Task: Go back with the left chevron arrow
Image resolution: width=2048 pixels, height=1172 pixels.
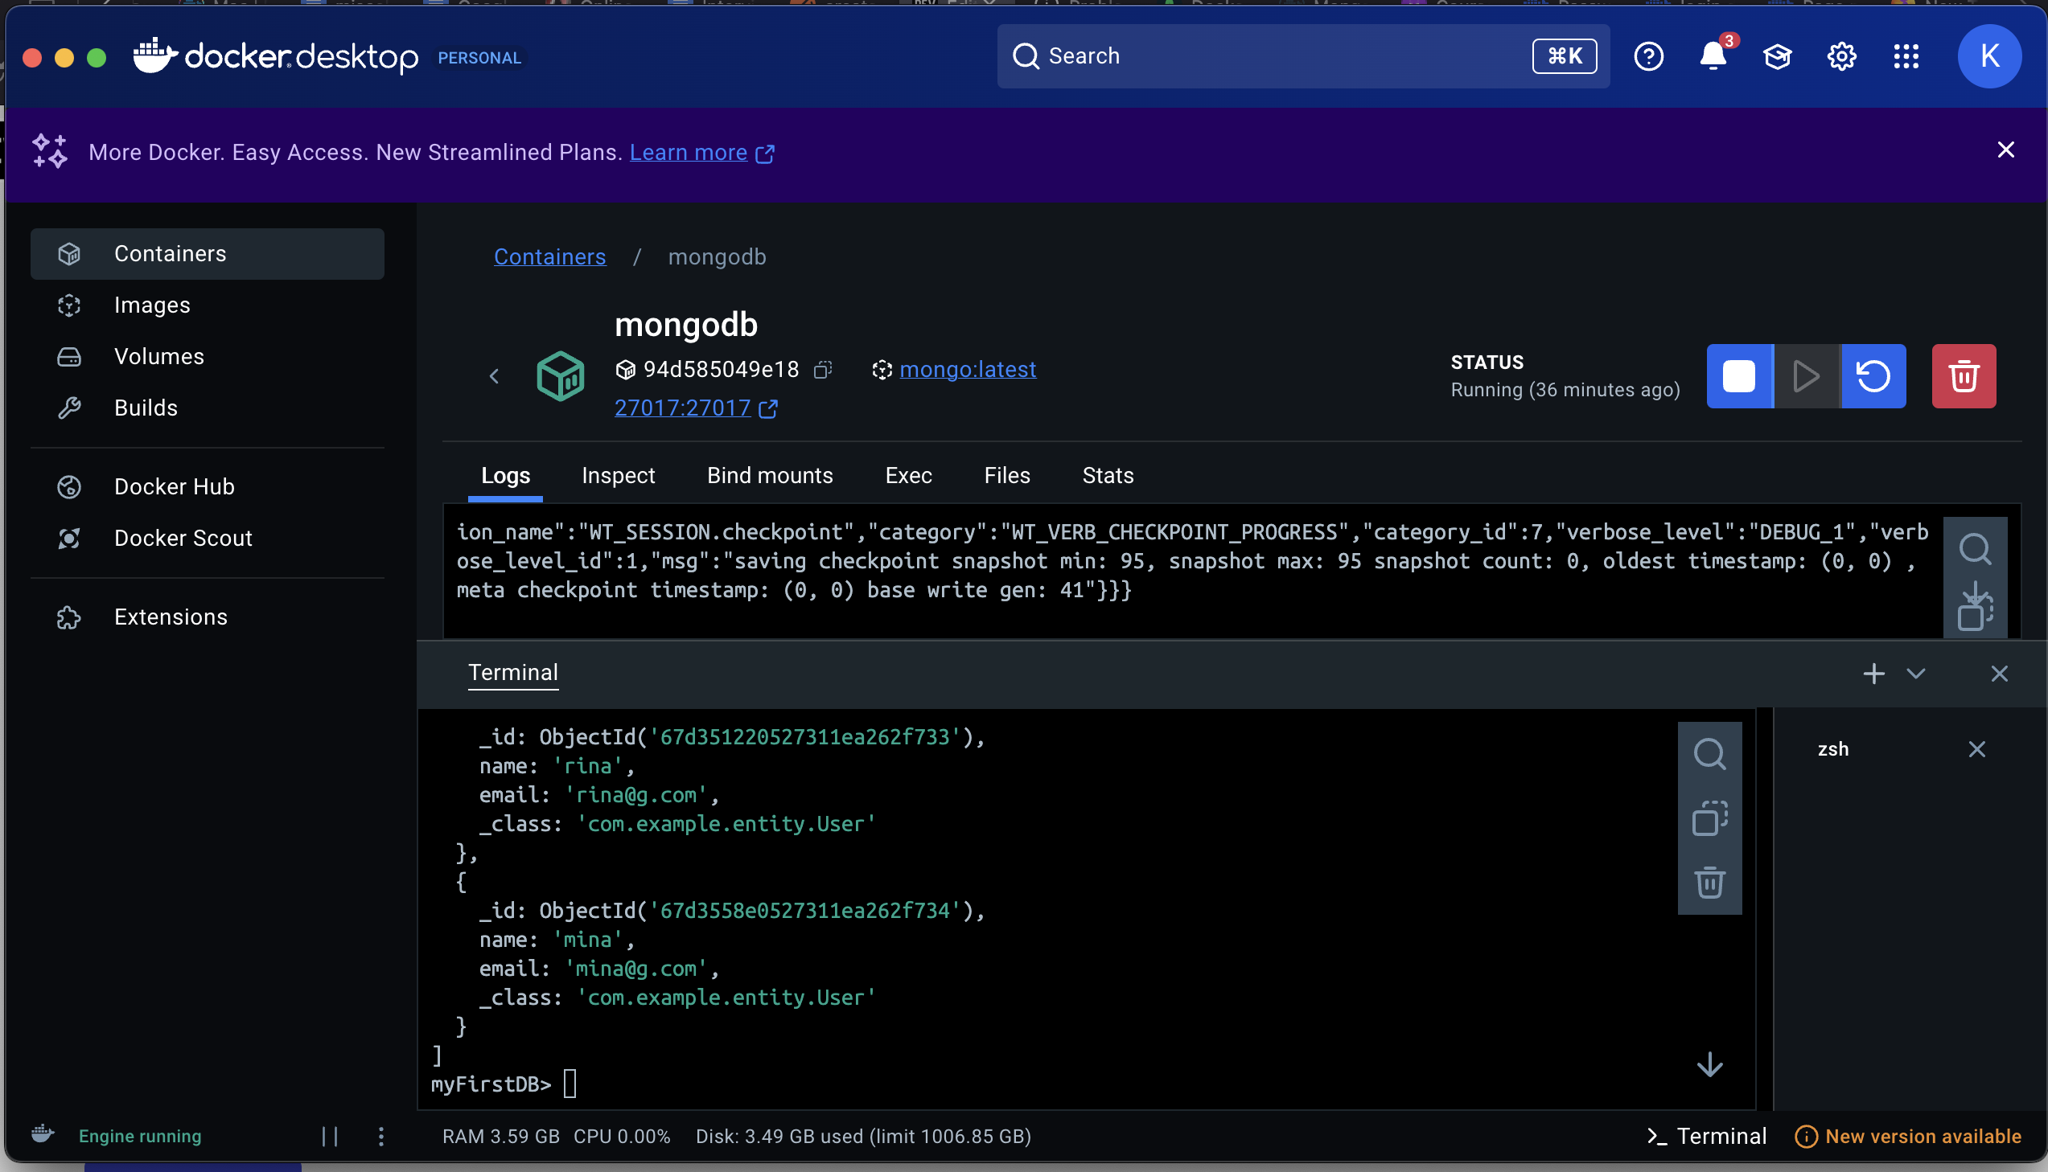Action: [495, 376]
